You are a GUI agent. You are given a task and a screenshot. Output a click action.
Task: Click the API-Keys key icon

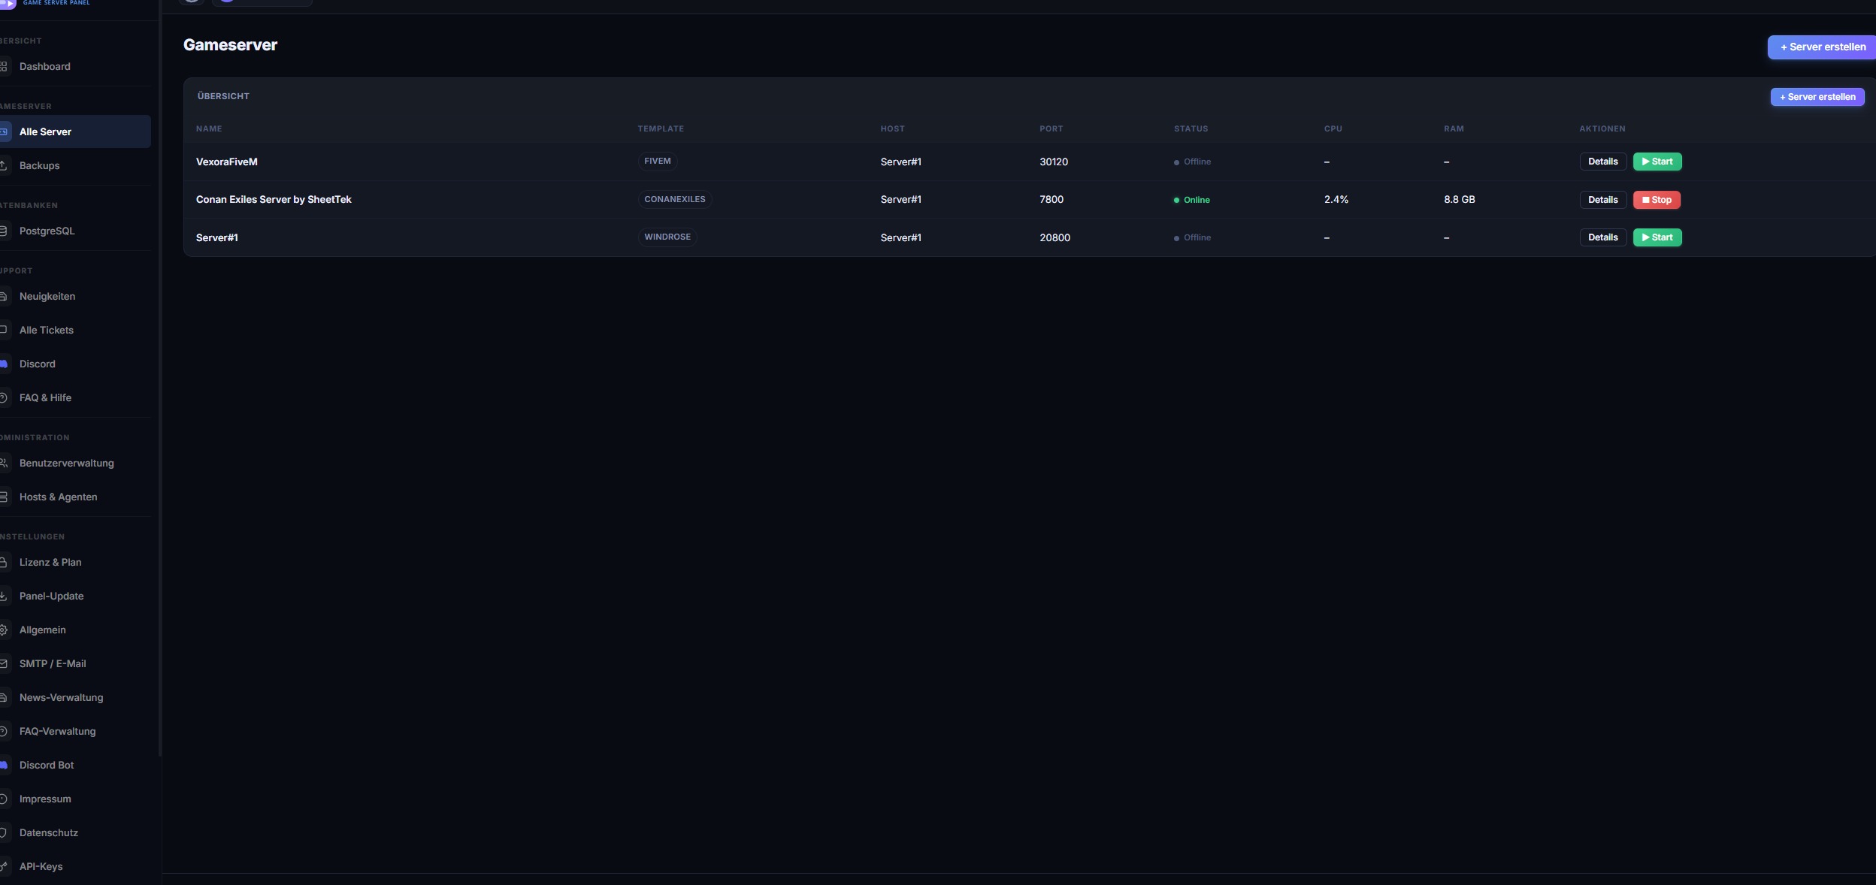click(x=3, y=866)
